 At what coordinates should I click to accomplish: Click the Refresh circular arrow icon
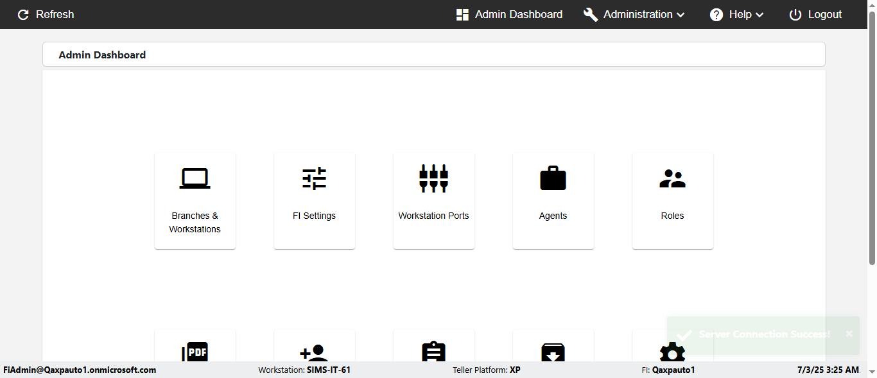click(x=23, y=14)
